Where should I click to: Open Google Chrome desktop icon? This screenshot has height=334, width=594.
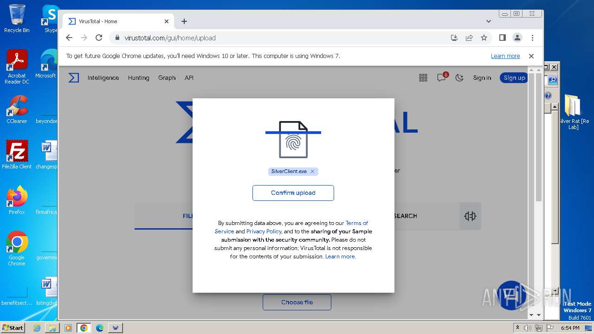(17, 248)
